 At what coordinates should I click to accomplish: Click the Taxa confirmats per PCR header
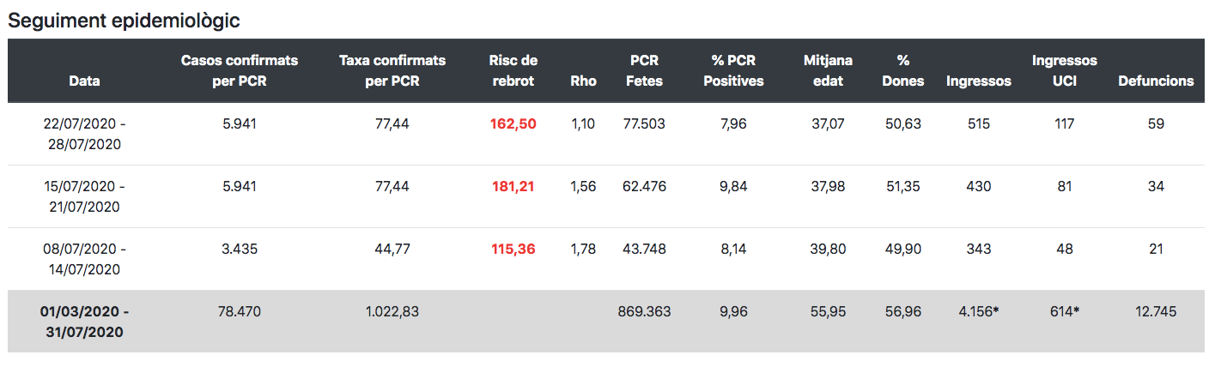(392, 70)
